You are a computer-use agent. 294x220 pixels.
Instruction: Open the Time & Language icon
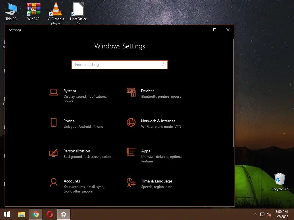(131, 182)
